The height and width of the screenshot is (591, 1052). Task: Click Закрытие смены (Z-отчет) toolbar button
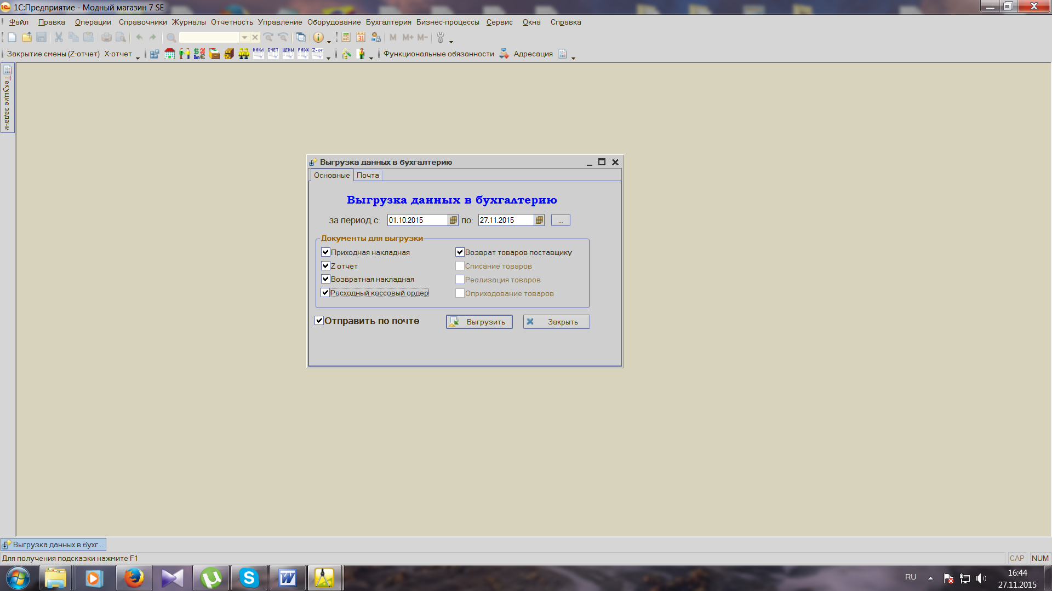pyautogui.click(x=53, y=54)
